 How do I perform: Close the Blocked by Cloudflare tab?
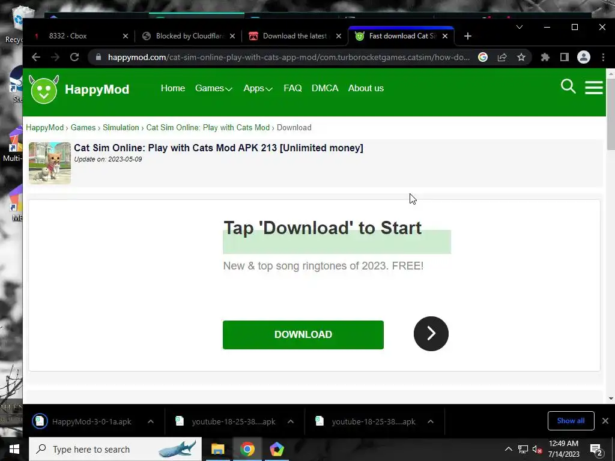(232, 36)
